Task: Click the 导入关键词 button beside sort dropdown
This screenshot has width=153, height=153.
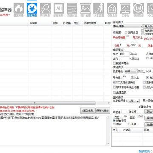Action: point(148,26)
